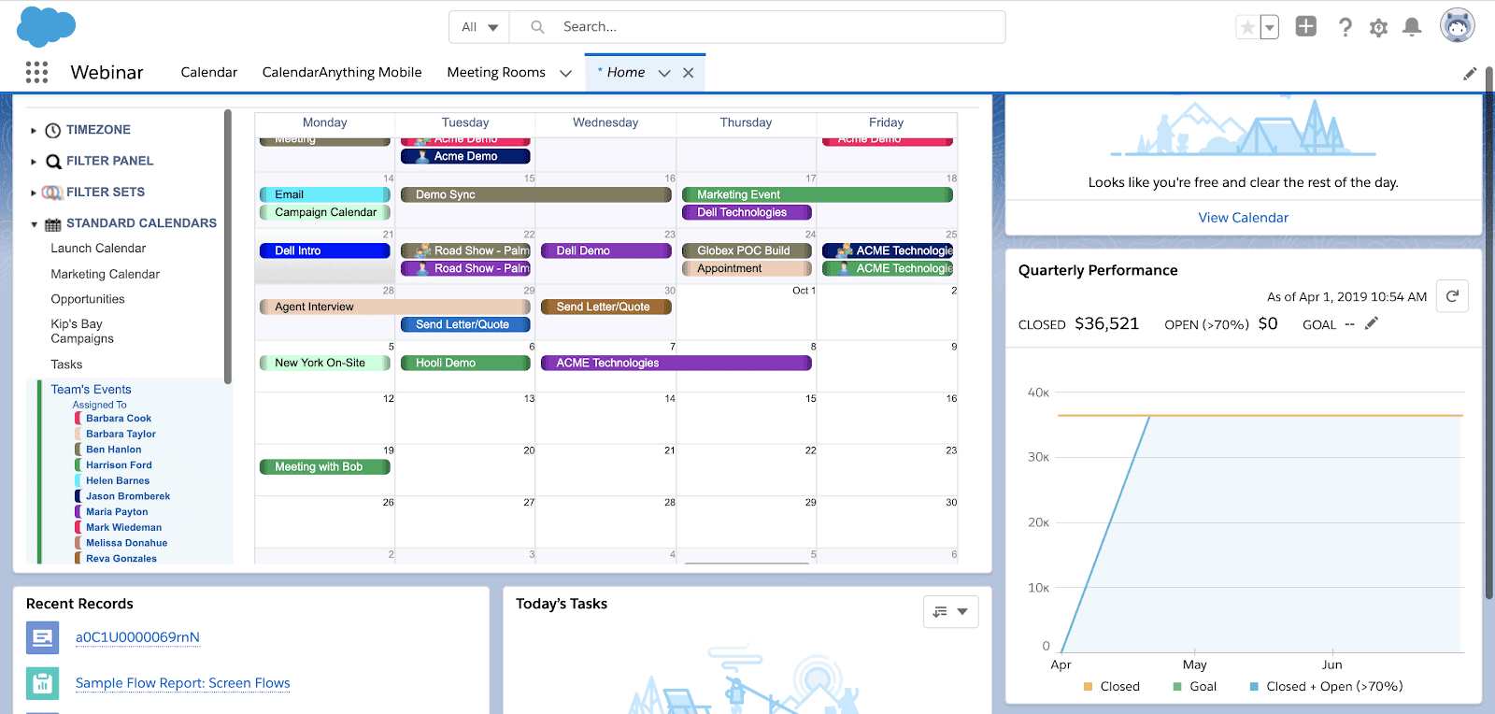This screenshot has height=714, width=1495.
Task: Click the Help question mark icon
Action: 1345,27
